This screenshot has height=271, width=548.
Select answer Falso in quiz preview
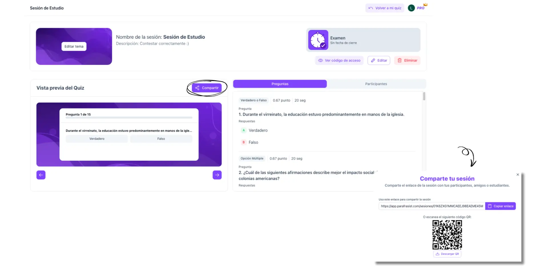pos(161,139)
